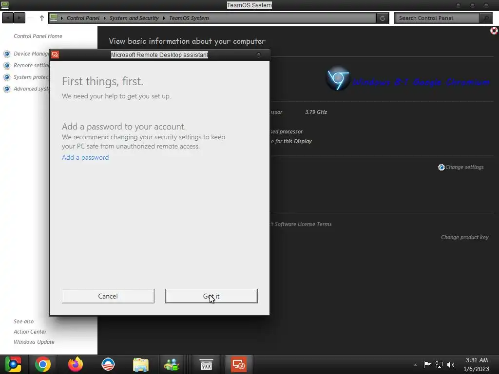This screenshot has width=499, height=374.
Task: Open the Action Center flag tray icon
Action: coord(427,364)
